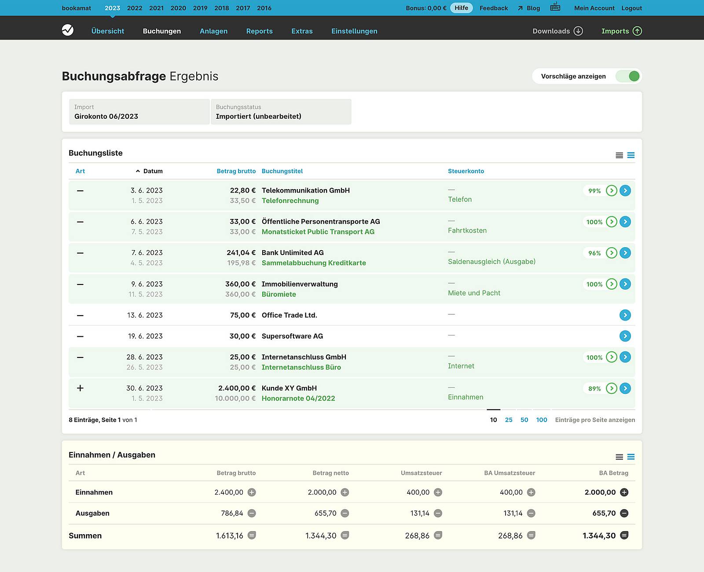Open the Feedback link
Screen dimensions: 704x572
pos(494,8)
